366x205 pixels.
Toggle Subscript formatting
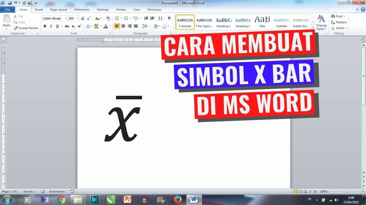[73, 26]
